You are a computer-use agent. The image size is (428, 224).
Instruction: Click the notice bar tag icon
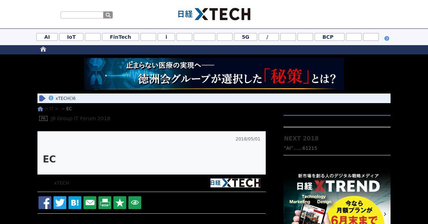42,98
